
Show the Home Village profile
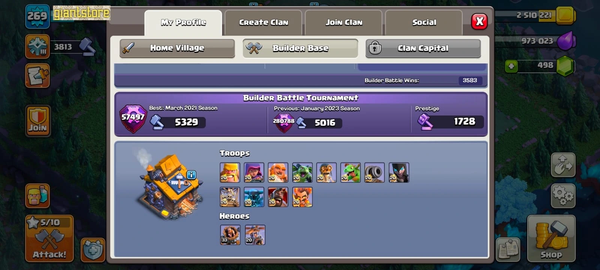click(x=177, y=48)
